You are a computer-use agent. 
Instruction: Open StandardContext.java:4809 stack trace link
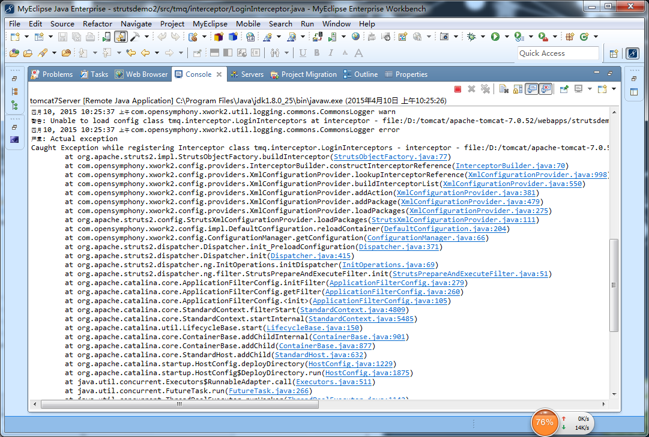coord(352,310)
